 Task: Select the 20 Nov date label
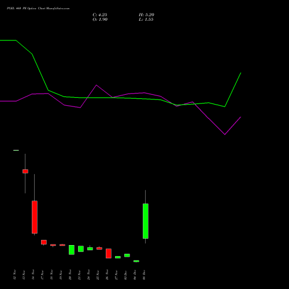tap(70, 275)
